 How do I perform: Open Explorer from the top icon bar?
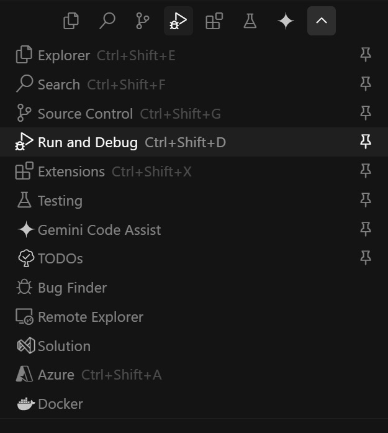71,21
